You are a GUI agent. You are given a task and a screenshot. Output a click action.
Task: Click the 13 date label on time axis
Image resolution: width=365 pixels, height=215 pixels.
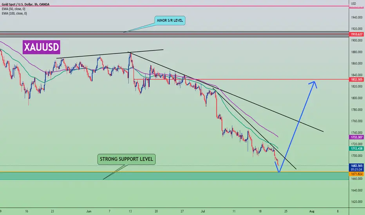(130, 211)
